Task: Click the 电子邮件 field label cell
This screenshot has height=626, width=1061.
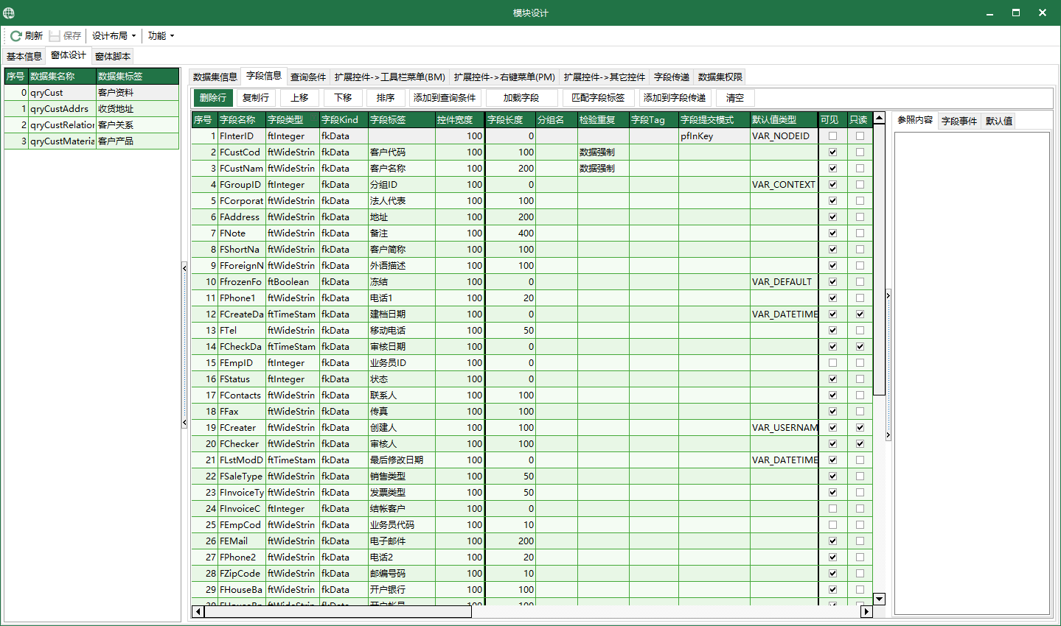Action: pos(401,541)
